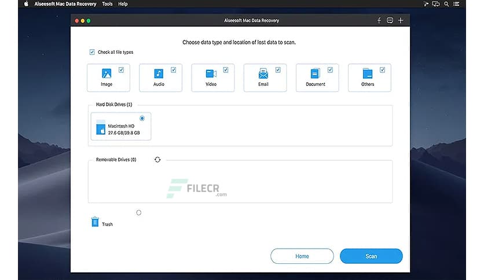Image resolution: width=484 pixels, height=280 pixels.
Task: Click the Email envelope icon
Action: (263, 73)
